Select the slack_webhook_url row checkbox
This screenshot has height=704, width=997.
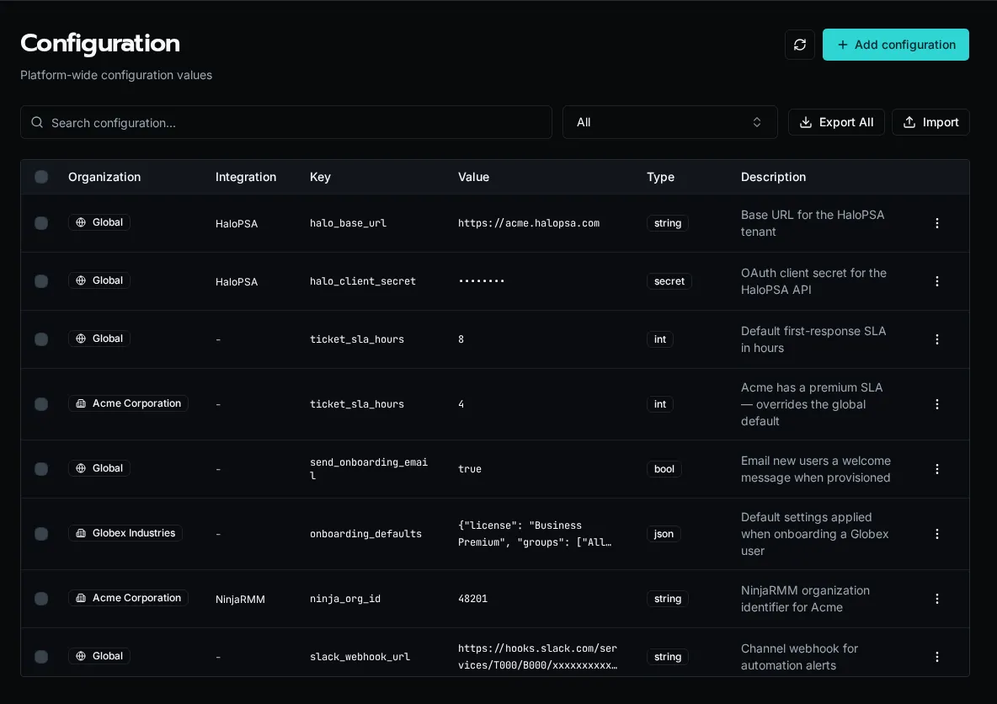pyautogui.click(x=41, y=657)
